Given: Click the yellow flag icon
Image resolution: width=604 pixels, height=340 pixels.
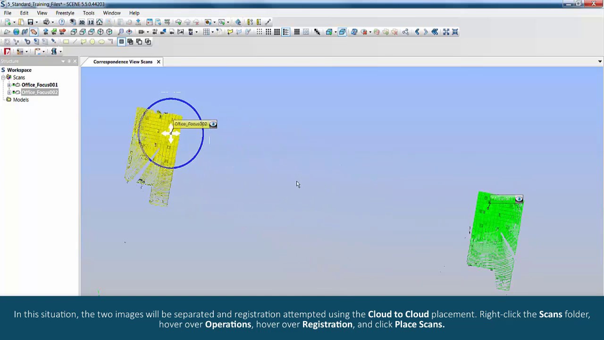Looking at the screenshot, I should [x=230, y=32].
